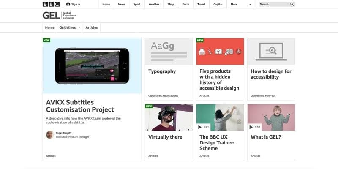Expand the Guidelines dropdown arrow

tap(79, 27)
